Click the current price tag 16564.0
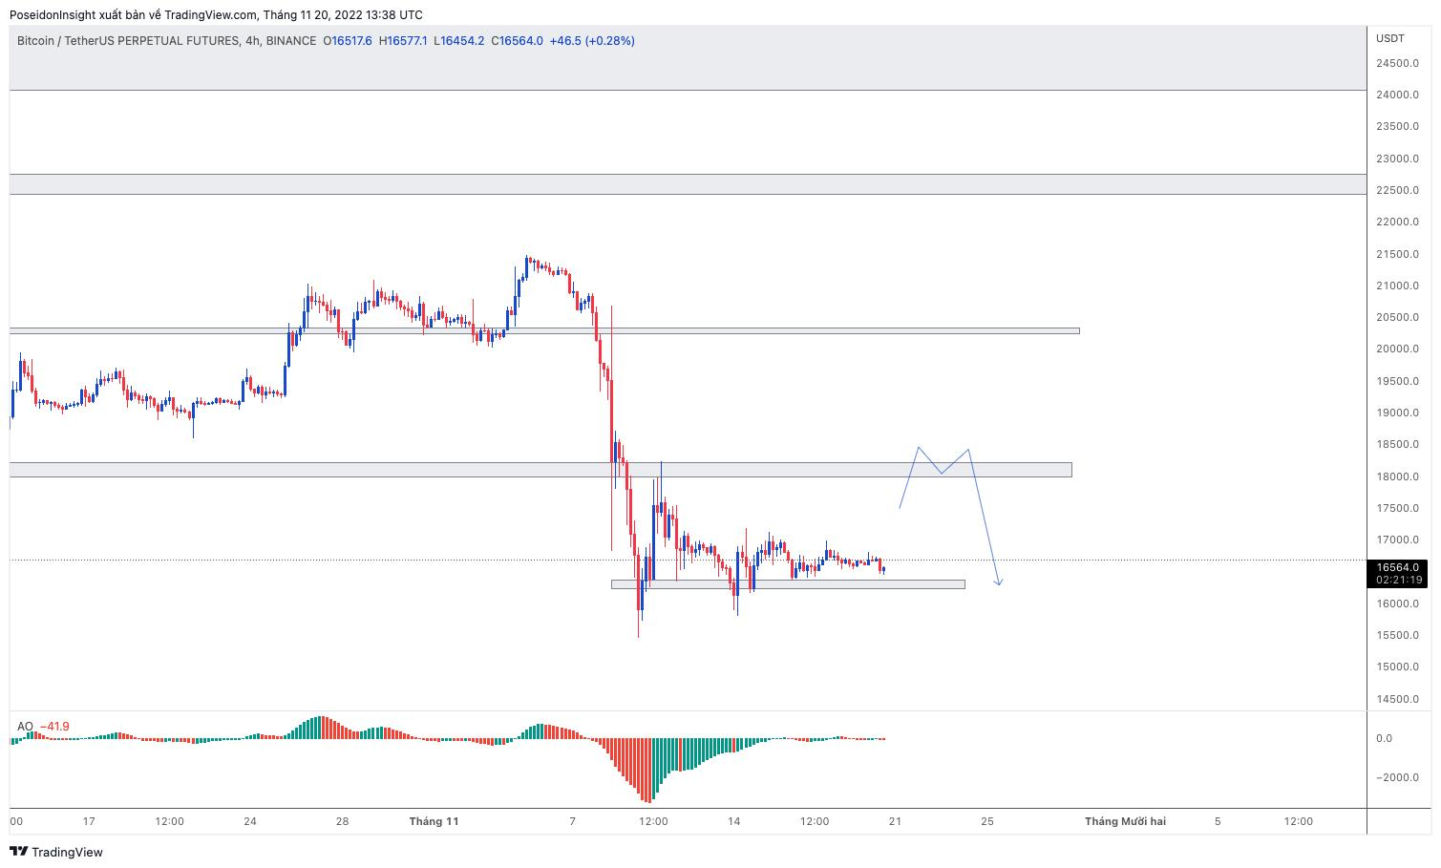 point(1399,567)
